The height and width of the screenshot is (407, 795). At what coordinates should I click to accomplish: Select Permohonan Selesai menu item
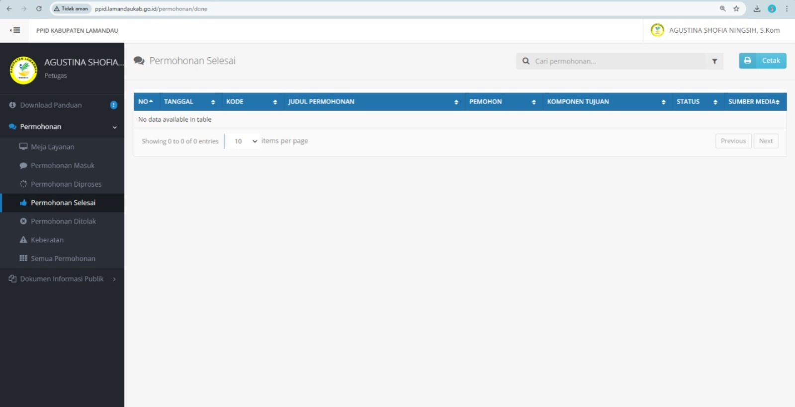coord(62,203)
